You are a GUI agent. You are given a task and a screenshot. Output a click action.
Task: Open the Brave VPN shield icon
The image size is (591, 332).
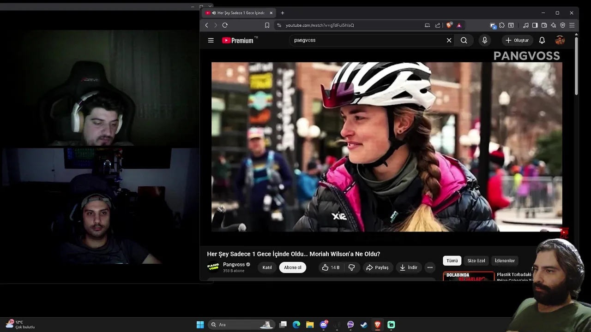[562, 25]
